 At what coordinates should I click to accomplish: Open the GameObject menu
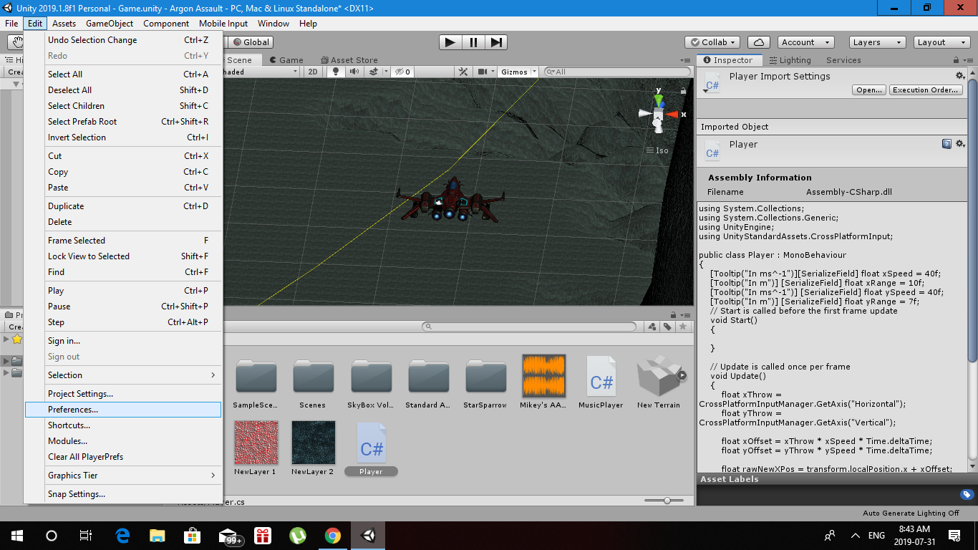110,24
